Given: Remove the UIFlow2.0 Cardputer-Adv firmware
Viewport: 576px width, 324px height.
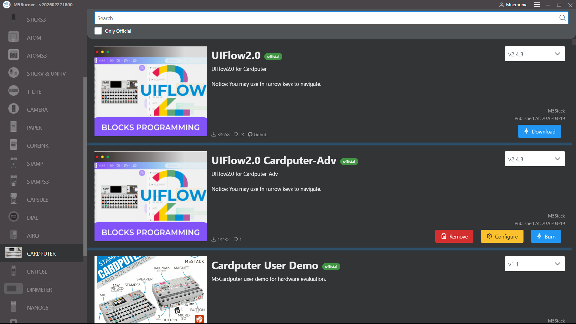Looking at the screenshot, I should tap(454, 236).
